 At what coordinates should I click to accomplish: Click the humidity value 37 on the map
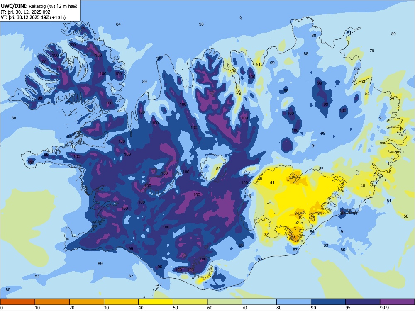pyautogui.click(x=266, y=235)
